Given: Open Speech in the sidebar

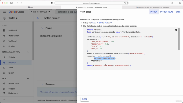Looking at the screenshot, I should point(11,73).
